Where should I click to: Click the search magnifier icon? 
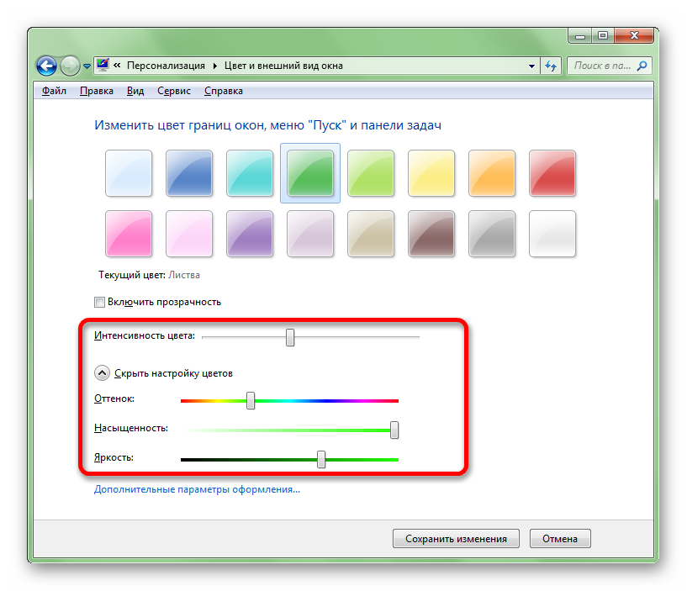pos(642,66)
